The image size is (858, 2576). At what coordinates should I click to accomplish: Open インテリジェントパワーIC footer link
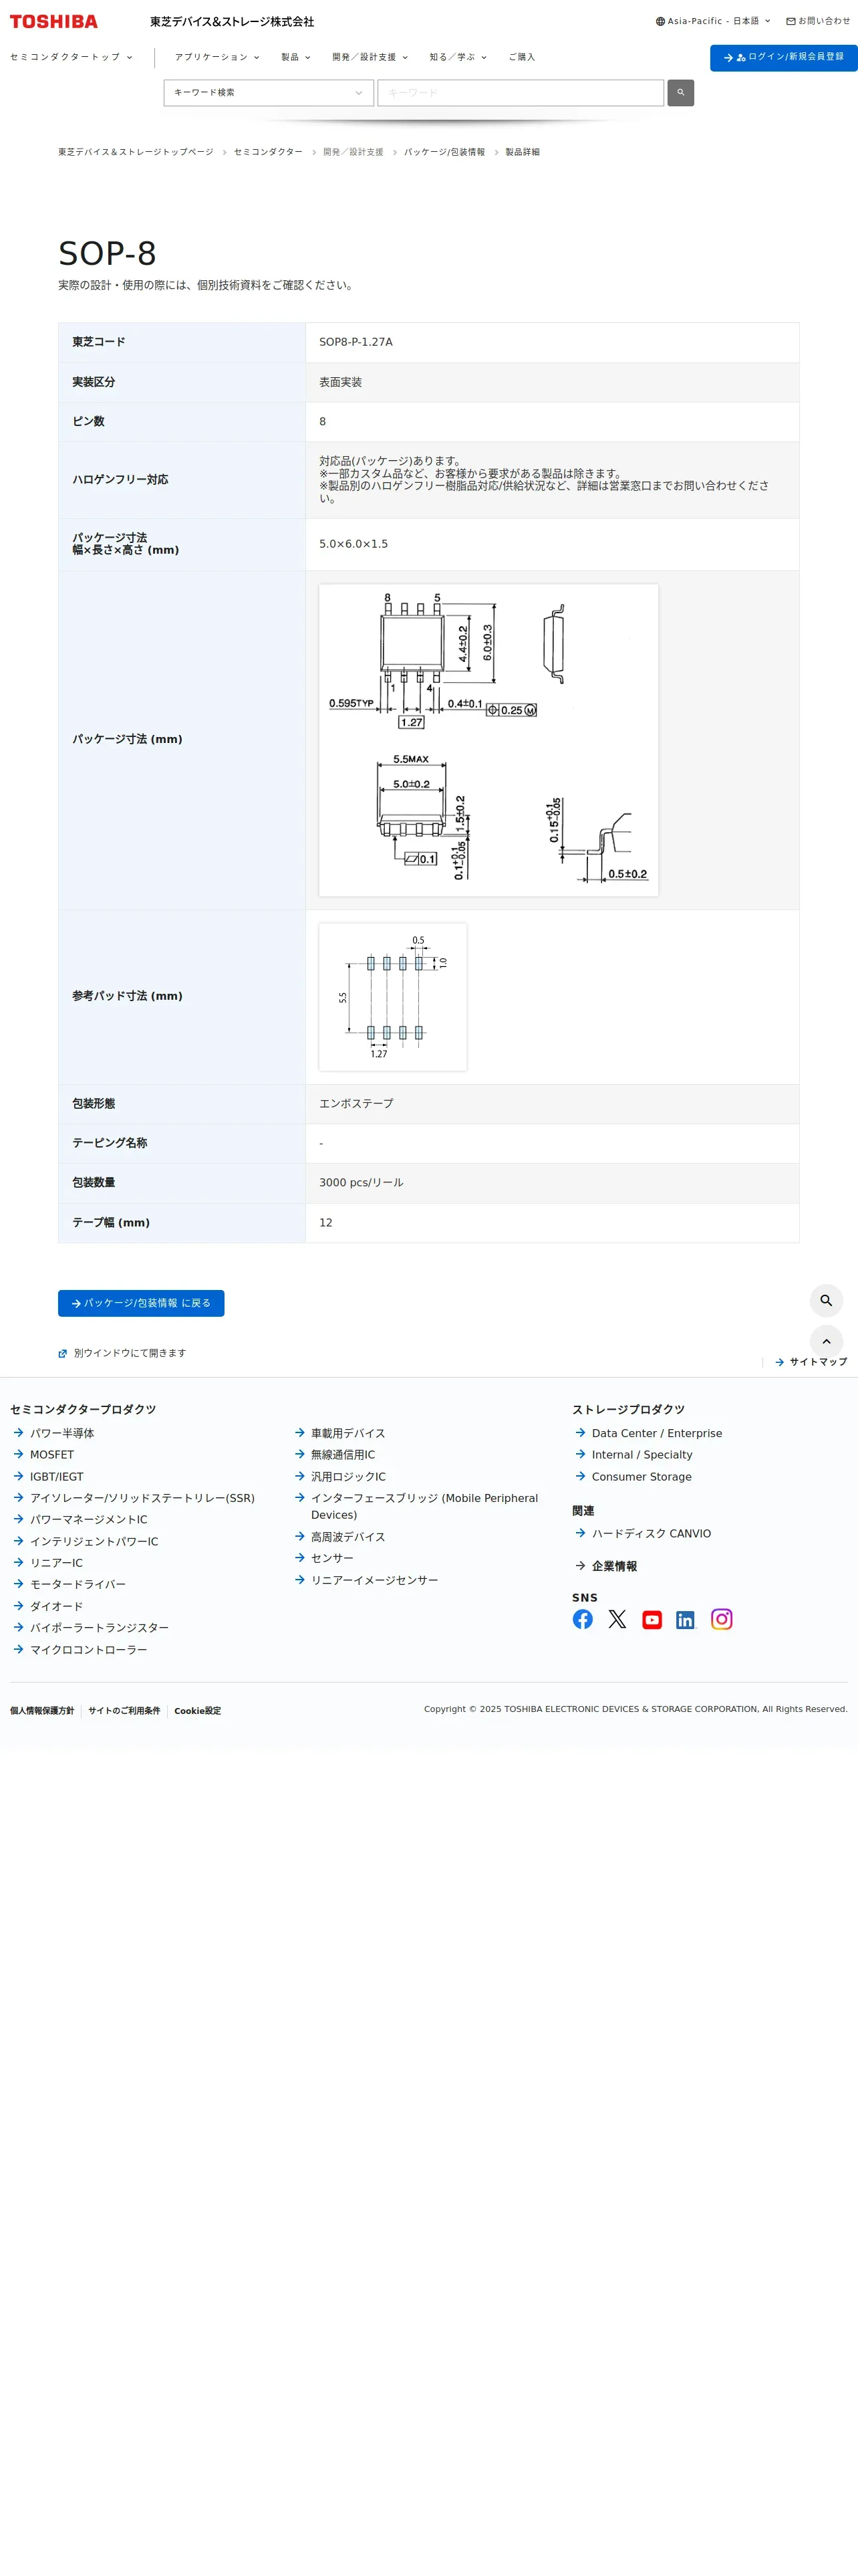pos(94,1542)
